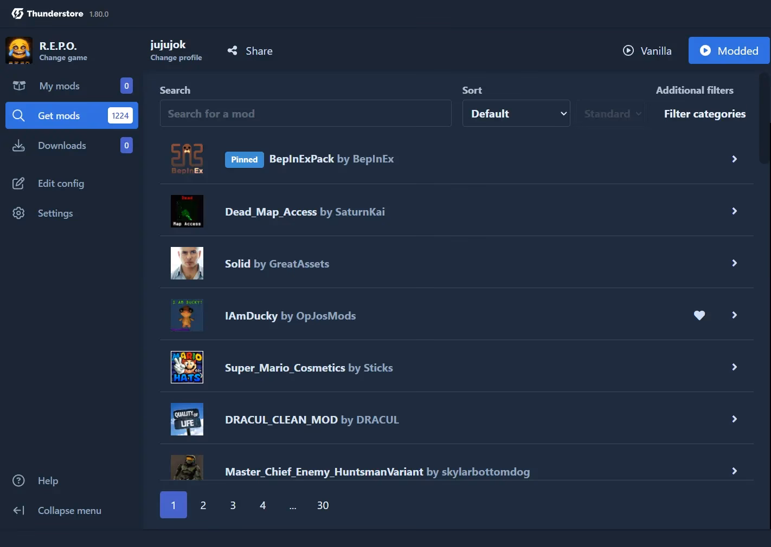771x547 pixels.
Task: Expand the IAmDucky row chevron
Action: point(735,315)
